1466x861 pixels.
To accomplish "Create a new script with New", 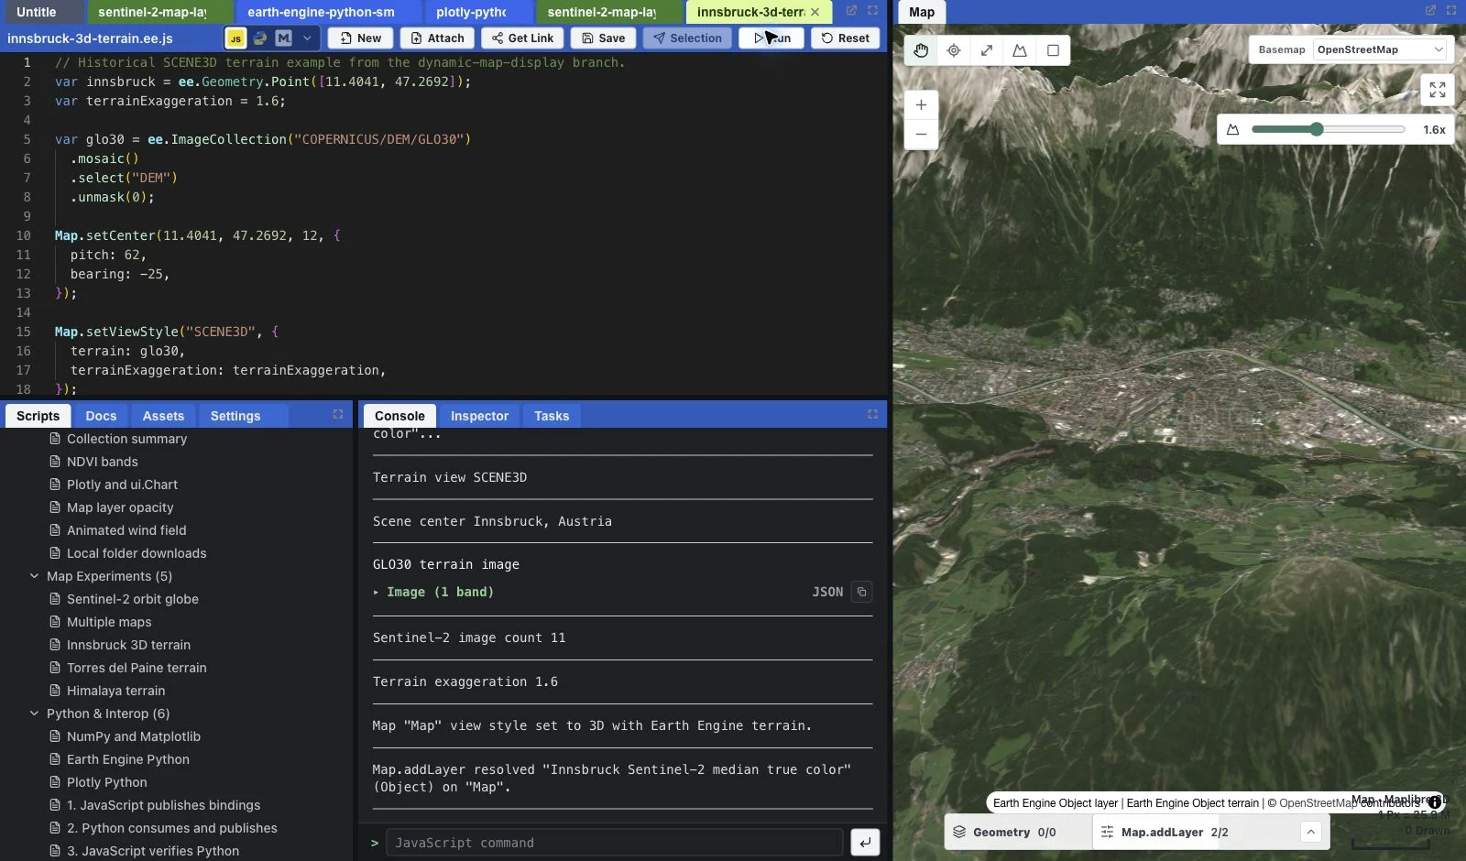I will 360,38.
